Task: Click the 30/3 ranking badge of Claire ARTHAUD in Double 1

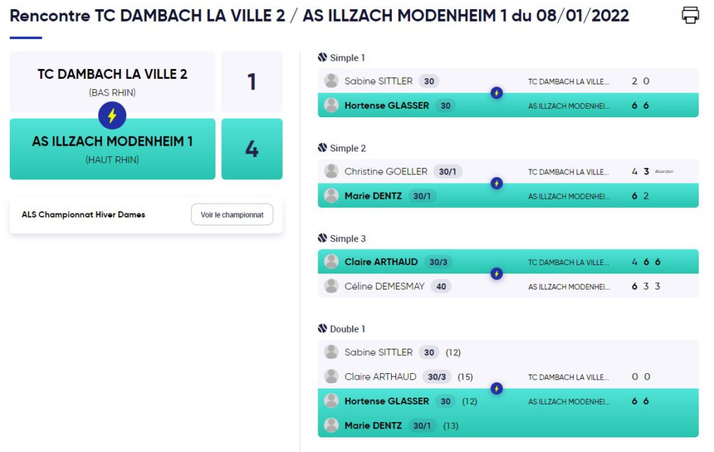Action: click(436, 377)
